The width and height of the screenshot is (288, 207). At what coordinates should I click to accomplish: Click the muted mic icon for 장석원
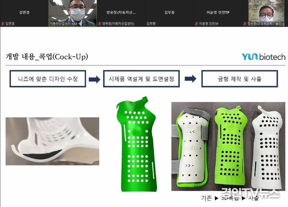coord(245,24)
